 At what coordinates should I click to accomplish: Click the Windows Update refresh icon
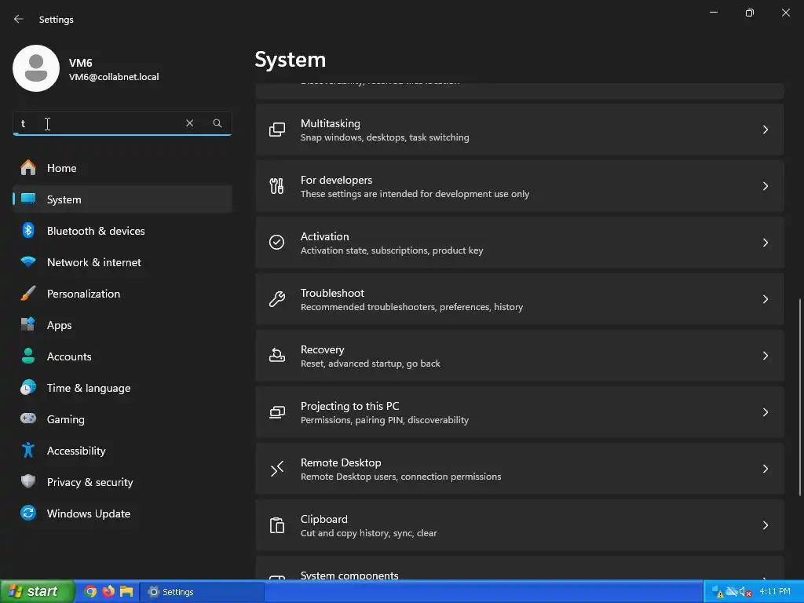[28, 513]
